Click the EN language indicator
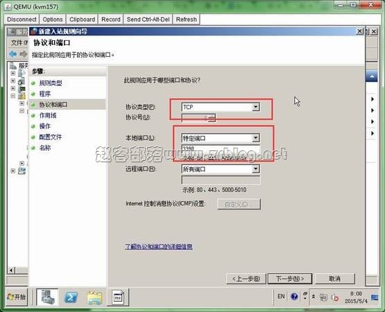Viewport: 385px width, 312px height. coord(281,297)
